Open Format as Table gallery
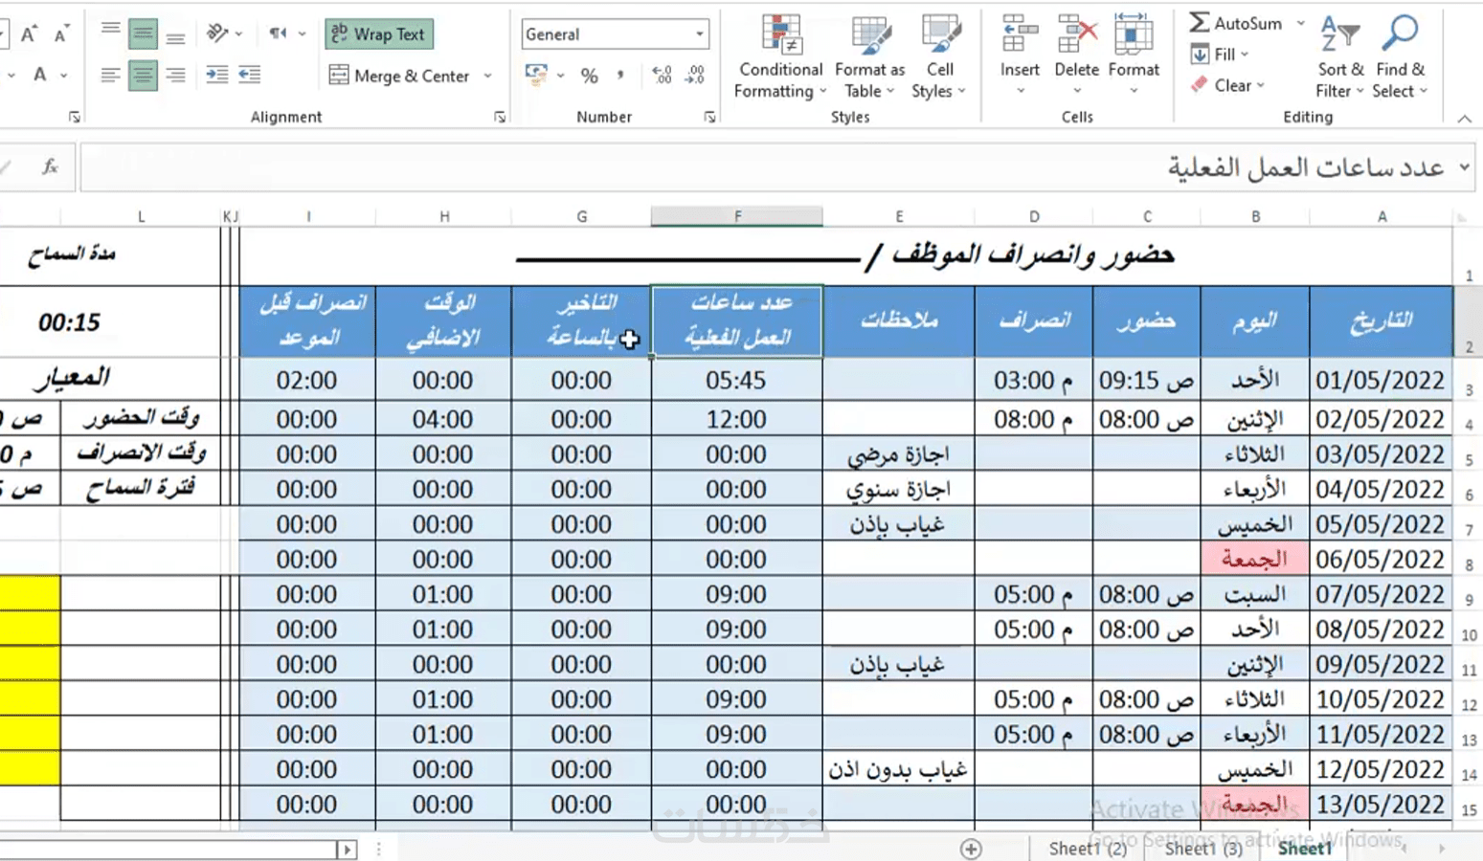The height and width of the screenshot is (861, 1483). point(869,56)
